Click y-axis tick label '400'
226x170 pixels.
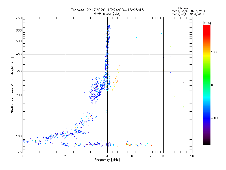tap(19, 54)
